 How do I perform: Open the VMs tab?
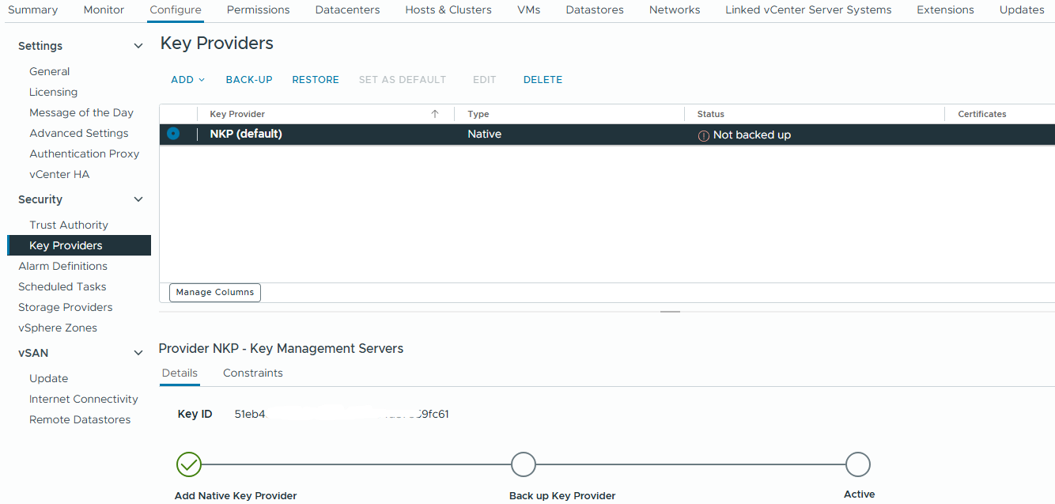[529, 9]
